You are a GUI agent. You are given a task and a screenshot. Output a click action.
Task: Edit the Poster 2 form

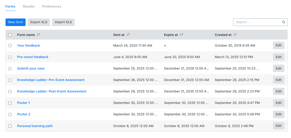[278, 114]
